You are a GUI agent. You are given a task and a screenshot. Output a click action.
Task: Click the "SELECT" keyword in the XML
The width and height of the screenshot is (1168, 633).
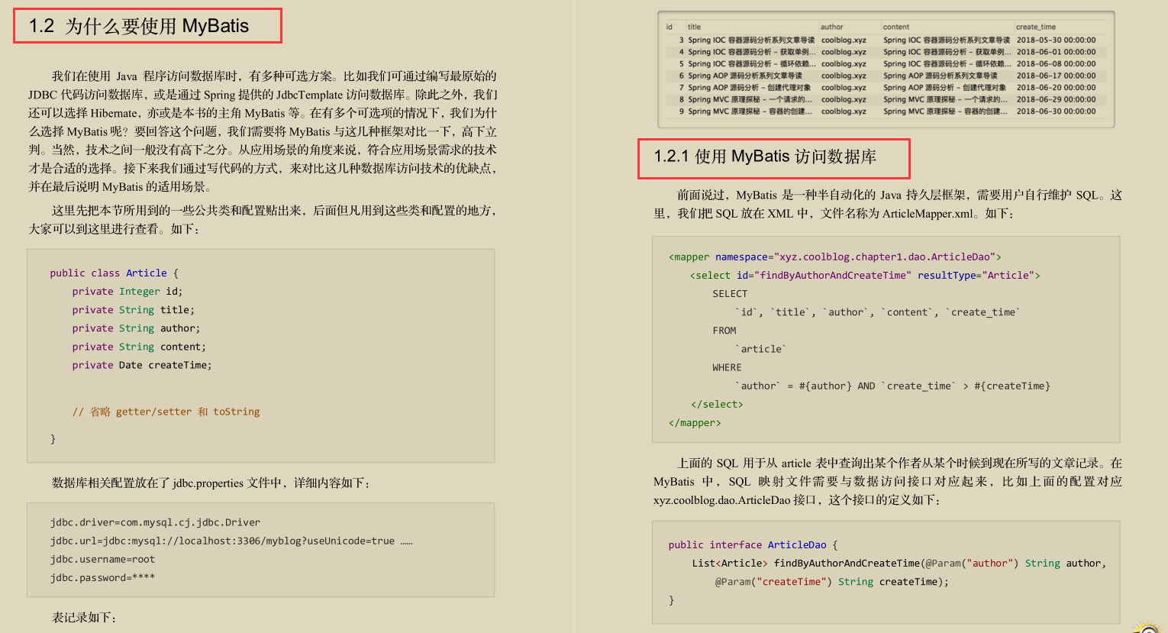[730, 293]
